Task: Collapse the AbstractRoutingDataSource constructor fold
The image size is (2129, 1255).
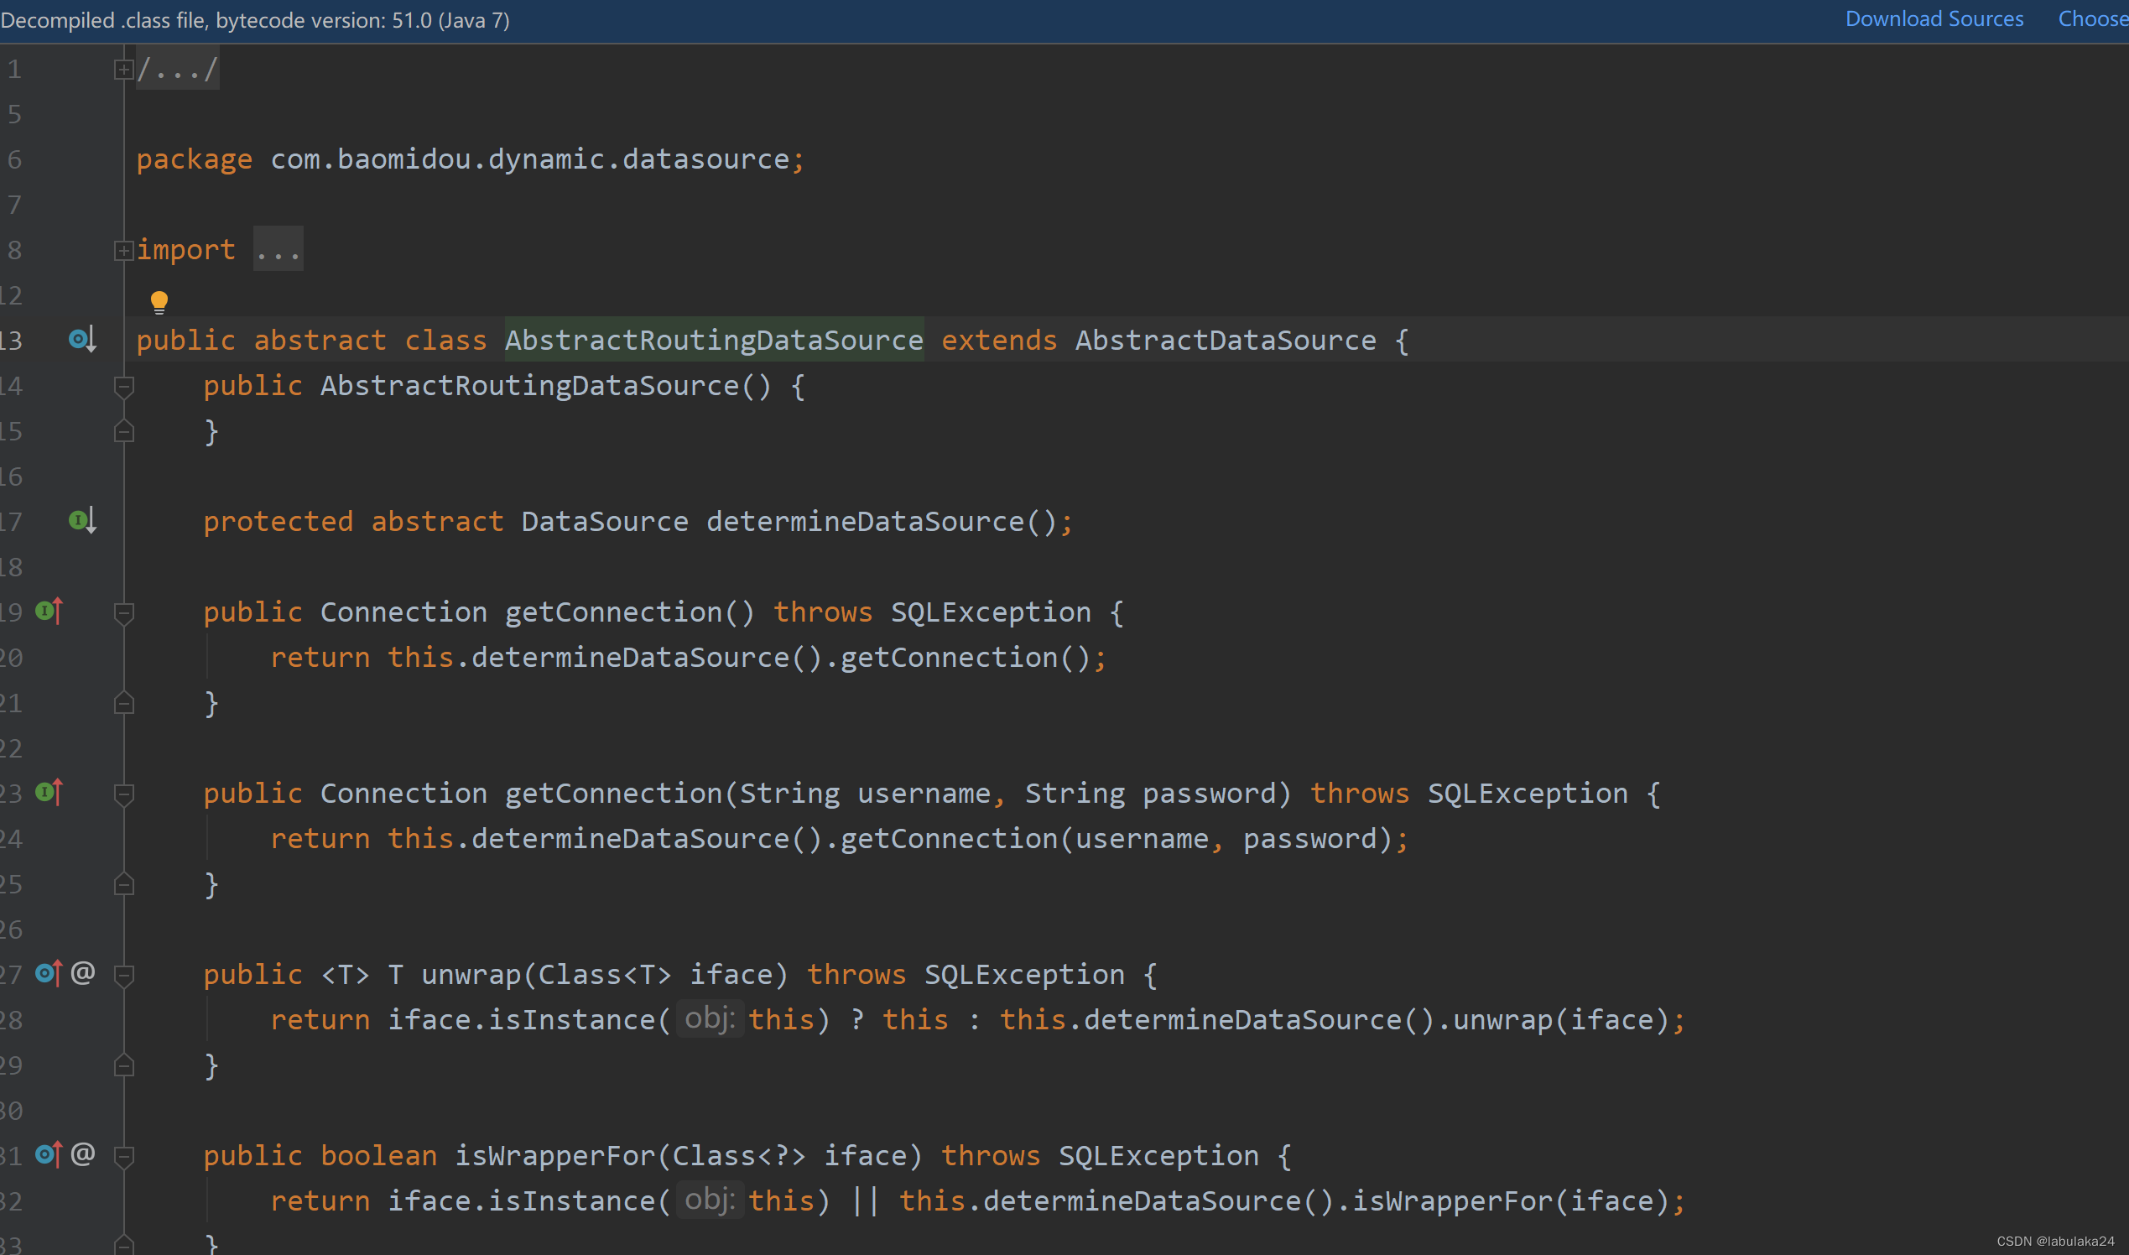Action: (123, 387)
